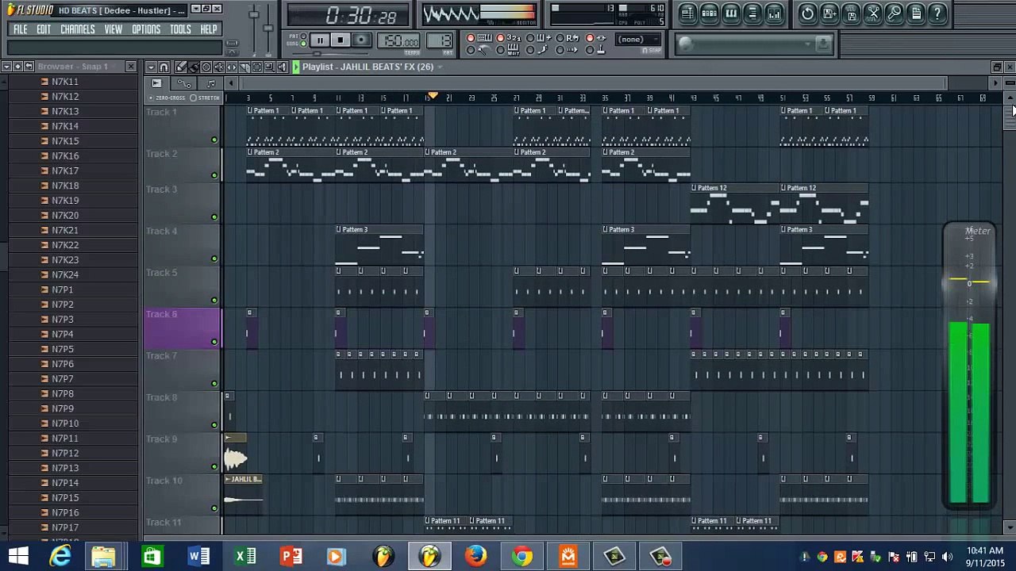This screenshot has height=571, width=1016.
Task: Open the FILE menu
Action: (x=21, y=29)
